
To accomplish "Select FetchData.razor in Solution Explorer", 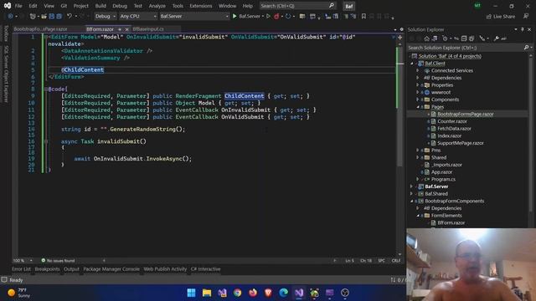I will (454, 128).
